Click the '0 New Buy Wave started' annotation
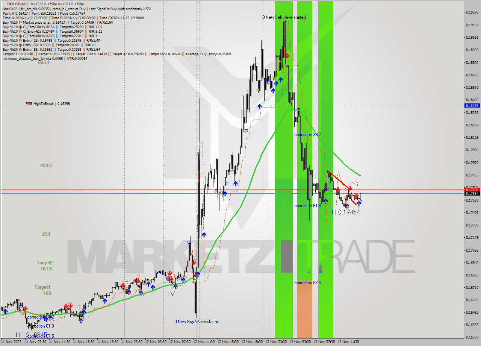 (197, 322)
